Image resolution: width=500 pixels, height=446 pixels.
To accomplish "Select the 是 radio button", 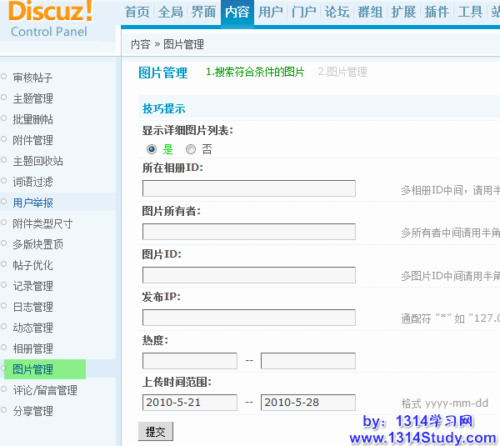I will point(152,149).
